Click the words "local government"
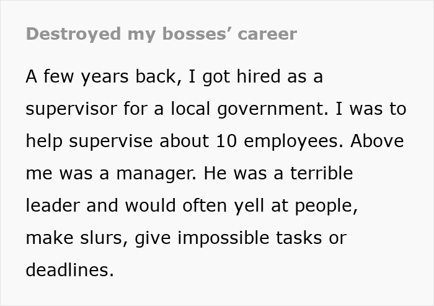Image resolution: width=434 pixels, height=306 pixels. (249, 109)
